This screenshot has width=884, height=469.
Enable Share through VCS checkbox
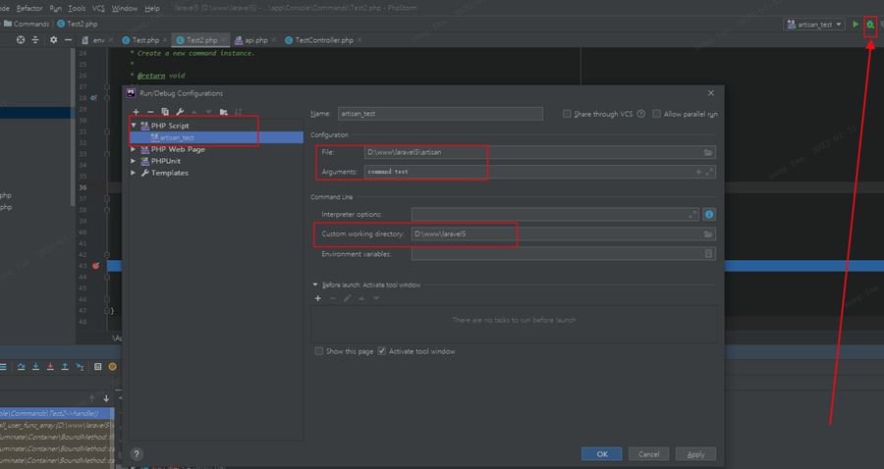(x=568, y=114)
